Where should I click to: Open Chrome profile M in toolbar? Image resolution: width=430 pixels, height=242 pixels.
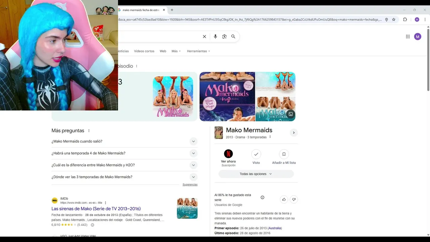click(417, 19)
